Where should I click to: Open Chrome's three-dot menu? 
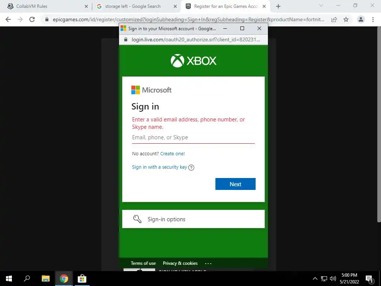tap(373, 19)
